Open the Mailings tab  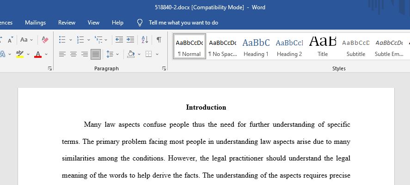tap(35, 23)
